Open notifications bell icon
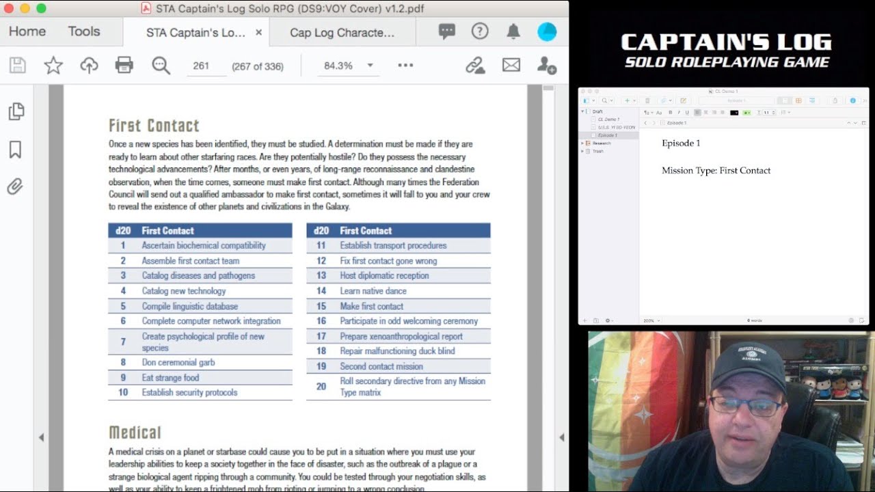The width and height of the screenshot is (875, 492). [x=513, y=31]
